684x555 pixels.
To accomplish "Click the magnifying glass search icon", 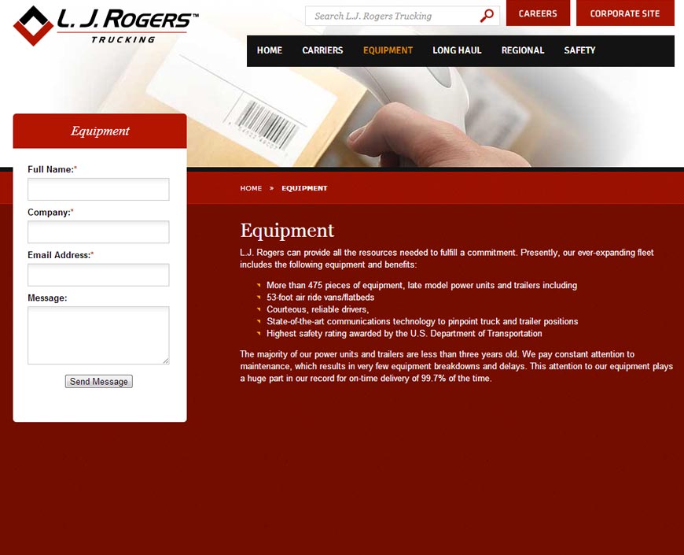I will (x=487, y=16).
